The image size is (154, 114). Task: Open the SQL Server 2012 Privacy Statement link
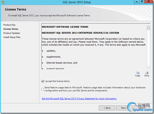click(79, 98)
